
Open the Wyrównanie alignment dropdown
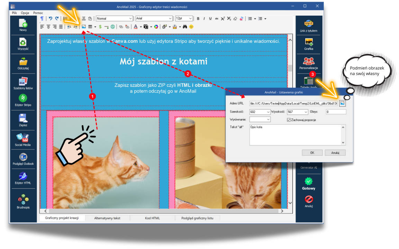click(260, 119)
